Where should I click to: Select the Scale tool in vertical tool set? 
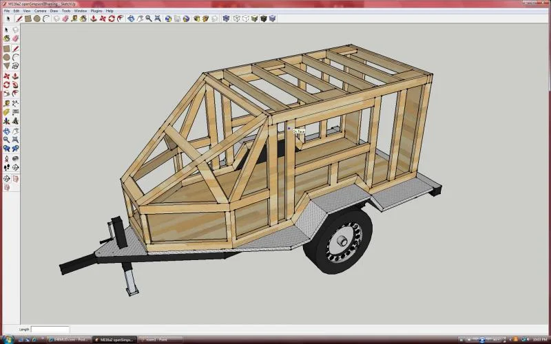6,93
